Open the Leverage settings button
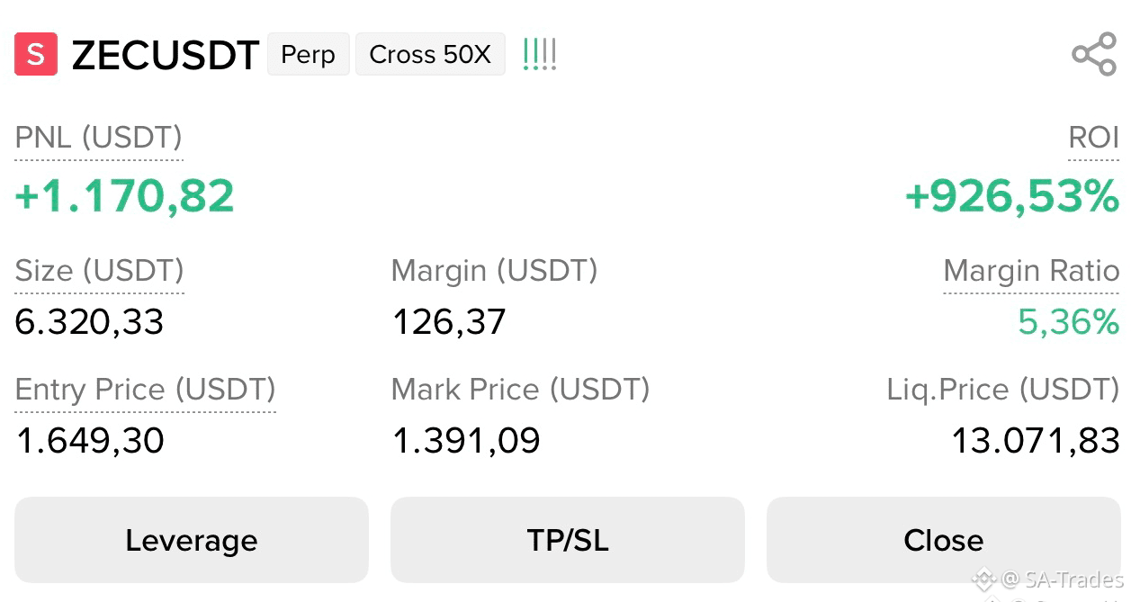 pos(192,540)
